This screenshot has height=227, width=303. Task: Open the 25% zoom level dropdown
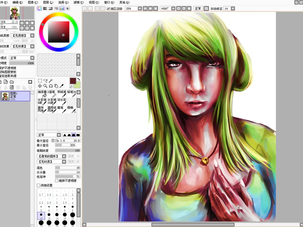140,9
